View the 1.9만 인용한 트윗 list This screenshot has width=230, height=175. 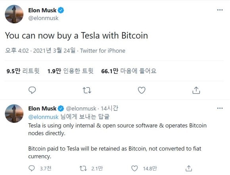71,71
